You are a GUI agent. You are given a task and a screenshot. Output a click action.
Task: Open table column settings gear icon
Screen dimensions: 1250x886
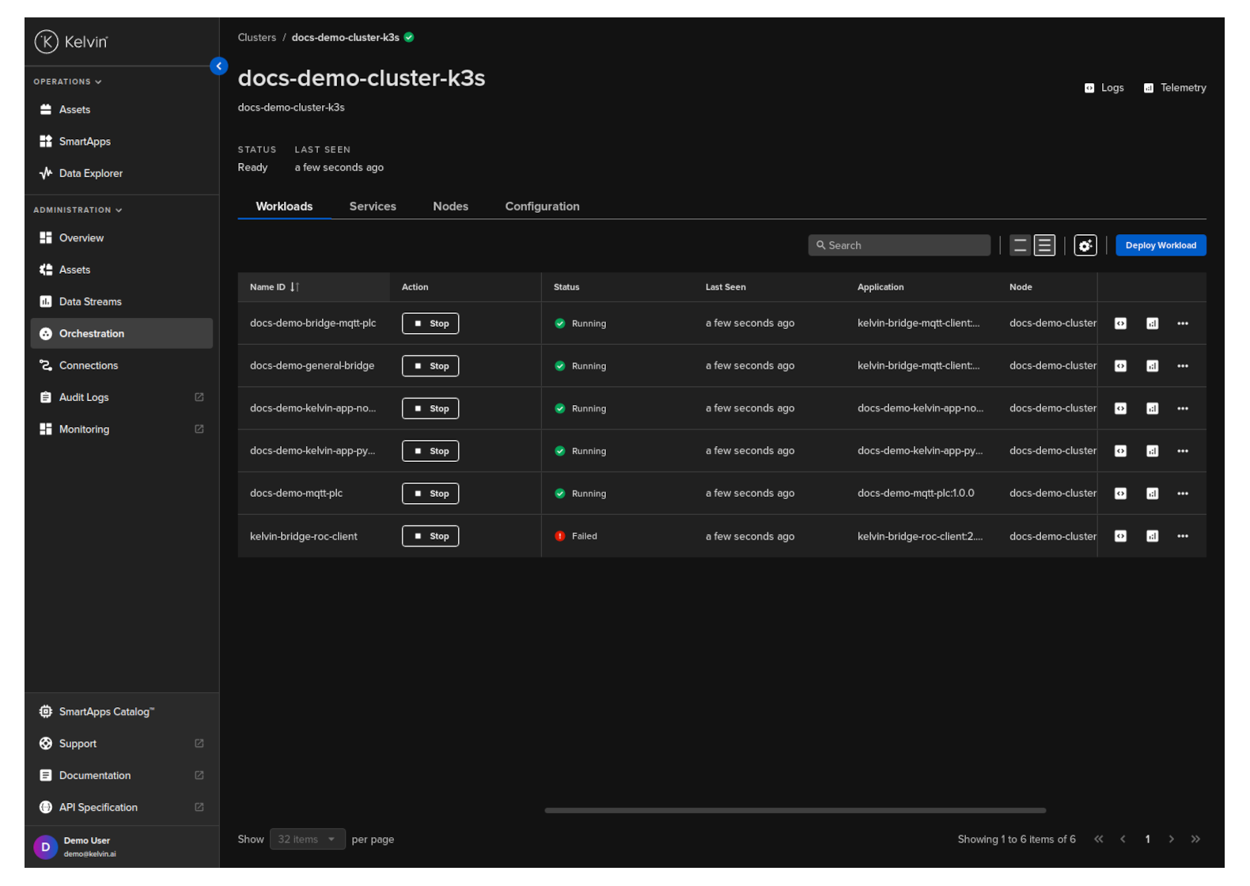click(1085, 246)
